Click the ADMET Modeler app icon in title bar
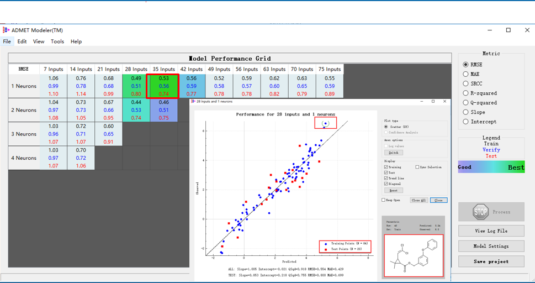The width and height of the screenshot is (535, 283). (6, 30)
